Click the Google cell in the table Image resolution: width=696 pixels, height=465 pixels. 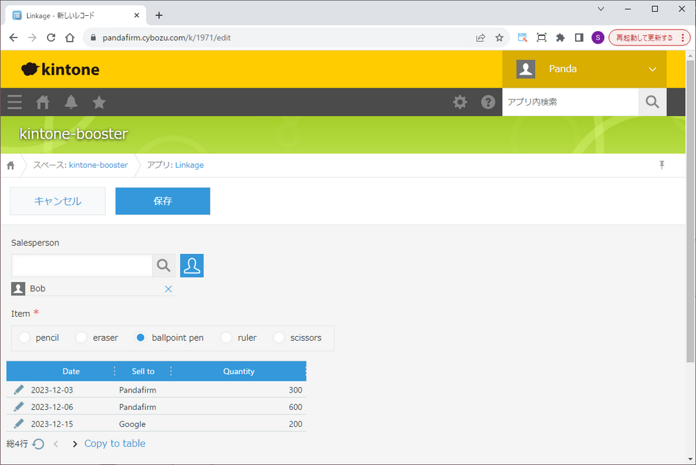click(x=133, y=424)
